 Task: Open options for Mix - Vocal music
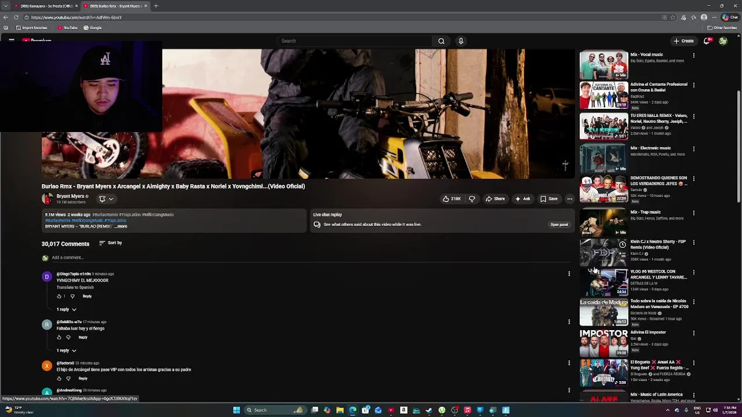693,55
